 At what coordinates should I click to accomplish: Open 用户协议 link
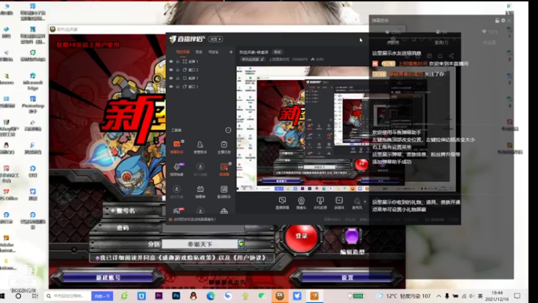[x=249, y=258]
